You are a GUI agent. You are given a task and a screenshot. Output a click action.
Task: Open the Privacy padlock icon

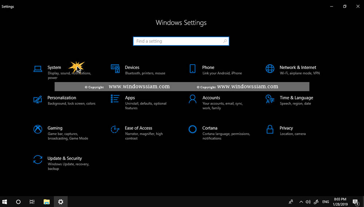(x=270, y=129)
